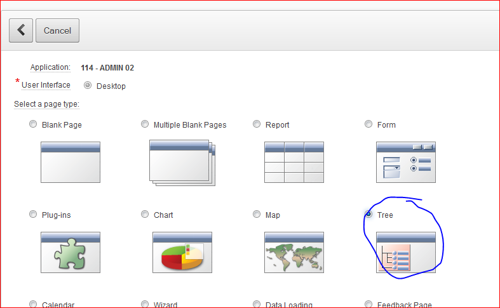Image resolution: width=500 pixels, height=308 pixels.
Task: Click the Application label
Action: (x=50, y=67)
